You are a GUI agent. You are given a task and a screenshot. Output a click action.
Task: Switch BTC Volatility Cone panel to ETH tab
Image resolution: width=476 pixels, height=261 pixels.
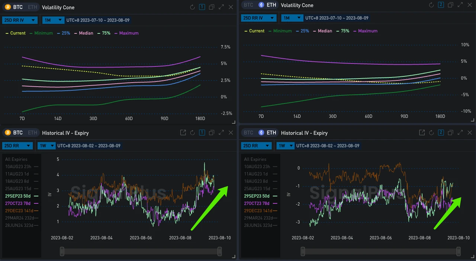[32, 7]
